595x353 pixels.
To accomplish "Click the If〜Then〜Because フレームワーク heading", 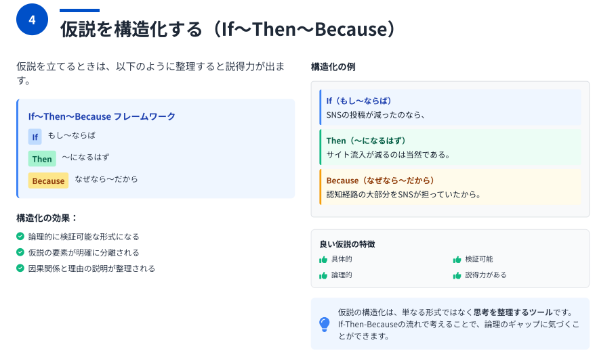I will coord(102,116).
